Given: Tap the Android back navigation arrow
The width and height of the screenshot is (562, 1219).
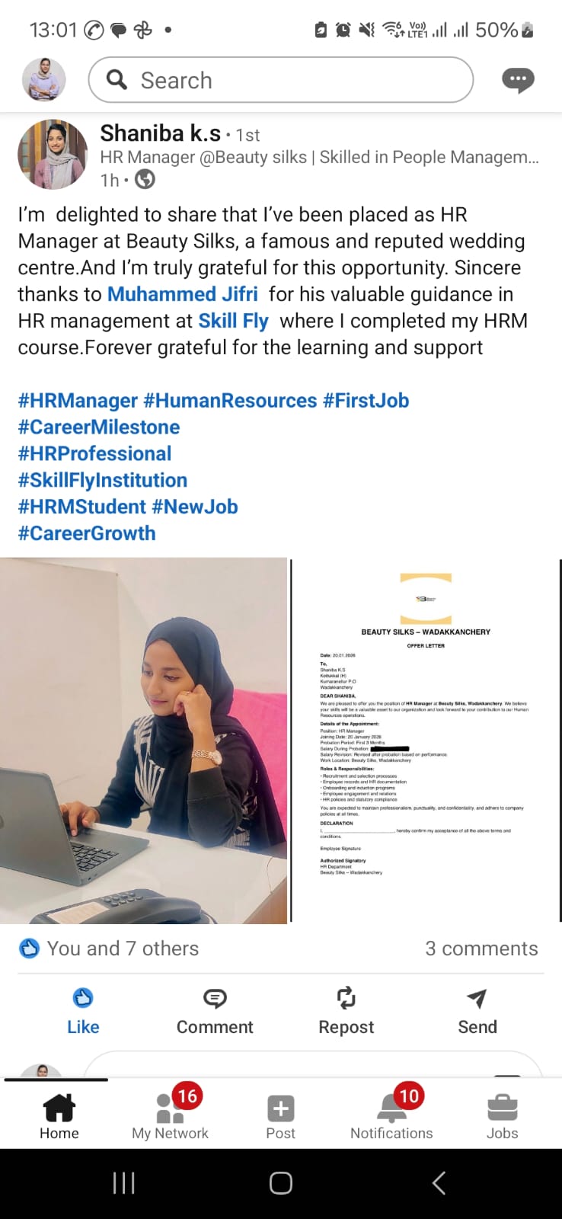Looking at the screenshot, I should pos(438,1183).
